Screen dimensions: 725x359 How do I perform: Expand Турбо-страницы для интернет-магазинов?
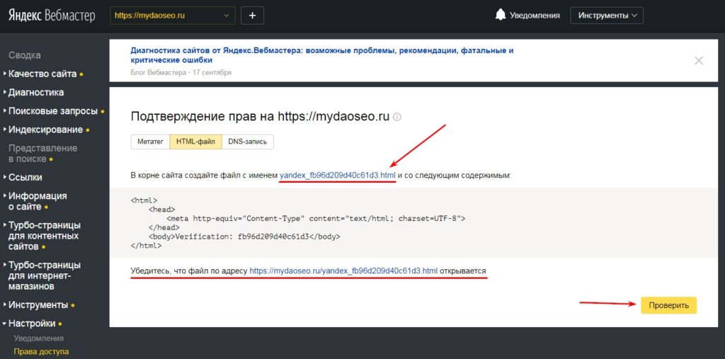coord(45,275)
